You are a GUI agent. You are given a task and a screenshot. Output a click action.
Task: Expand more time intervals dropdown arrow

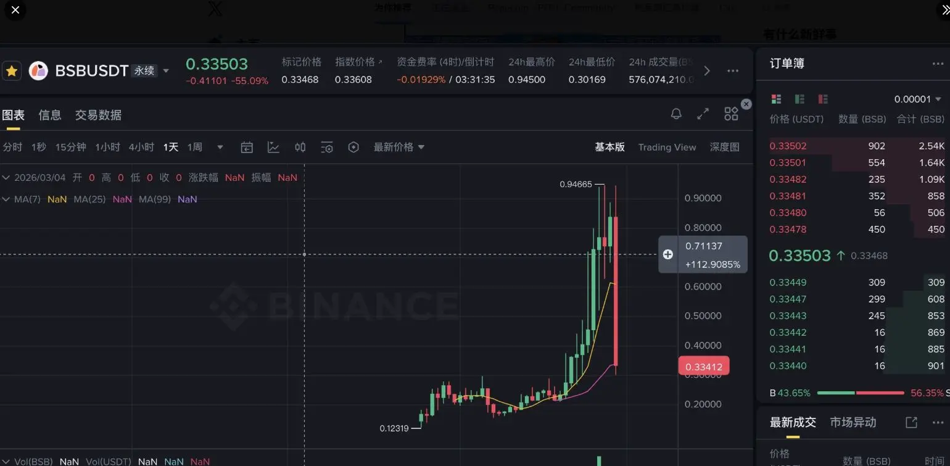(x=220, y=148)
